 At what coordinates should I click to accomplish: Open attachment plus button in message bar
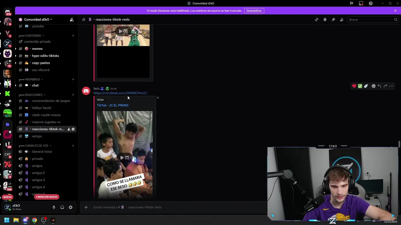point(86,207)
